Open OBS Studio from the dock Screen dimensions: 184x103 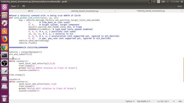(4, 63)
